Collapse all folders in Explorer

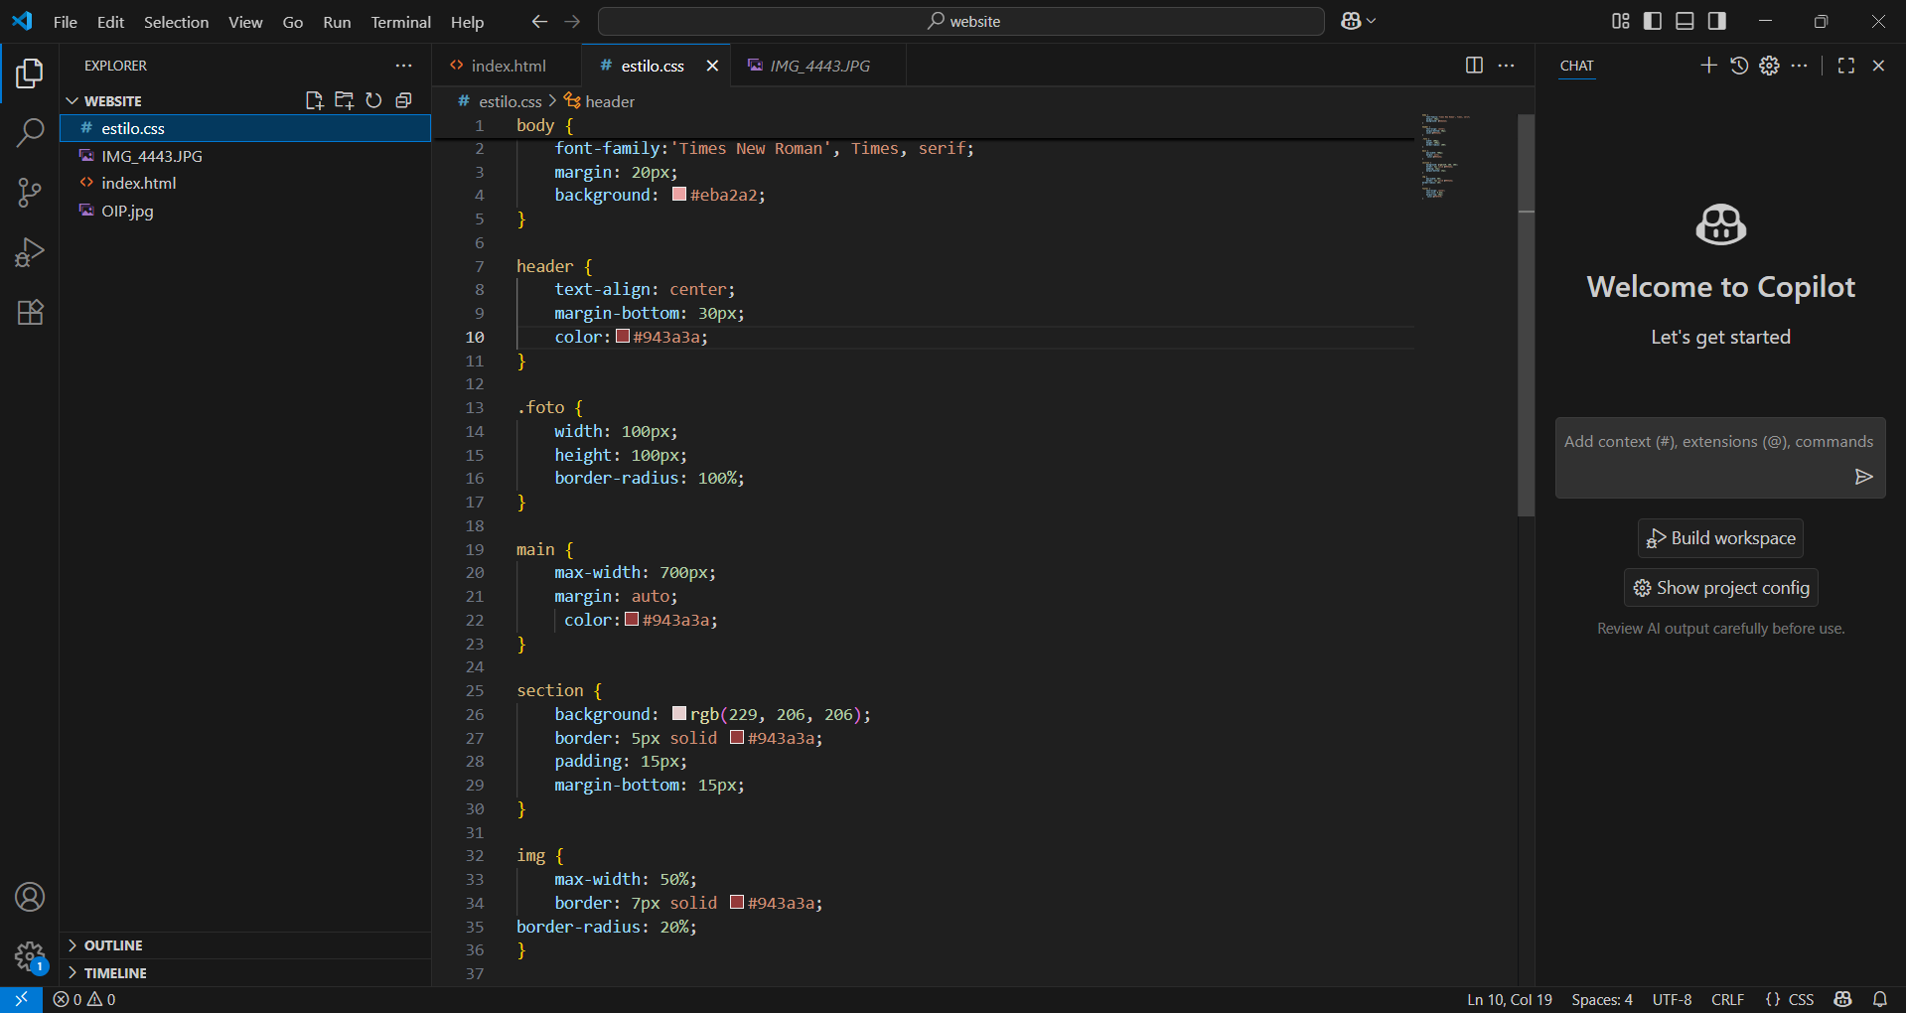click(x=403, y=100)
